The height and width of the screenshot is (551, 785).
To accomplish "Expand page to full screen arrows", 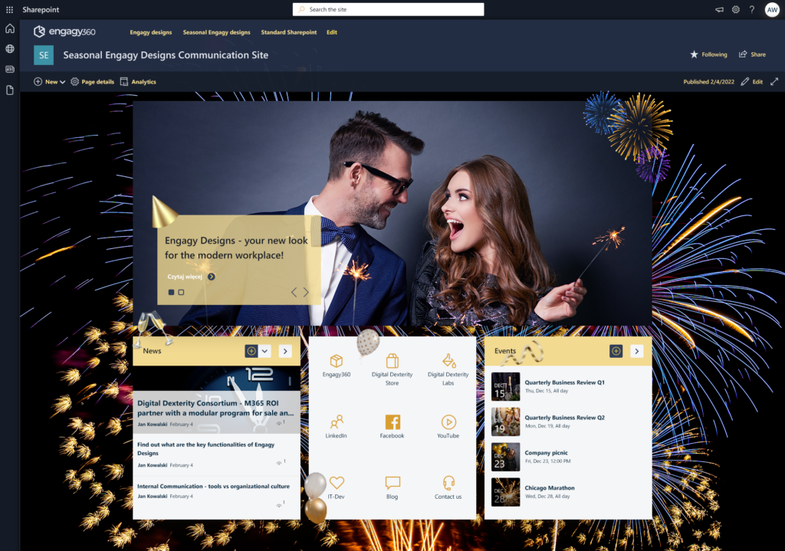I will [x=774, y=81].
